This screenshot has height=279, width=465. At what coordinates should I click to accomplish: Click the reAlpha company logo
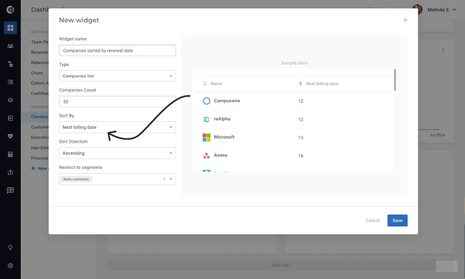pyautogui.click(x=206, y=119)
